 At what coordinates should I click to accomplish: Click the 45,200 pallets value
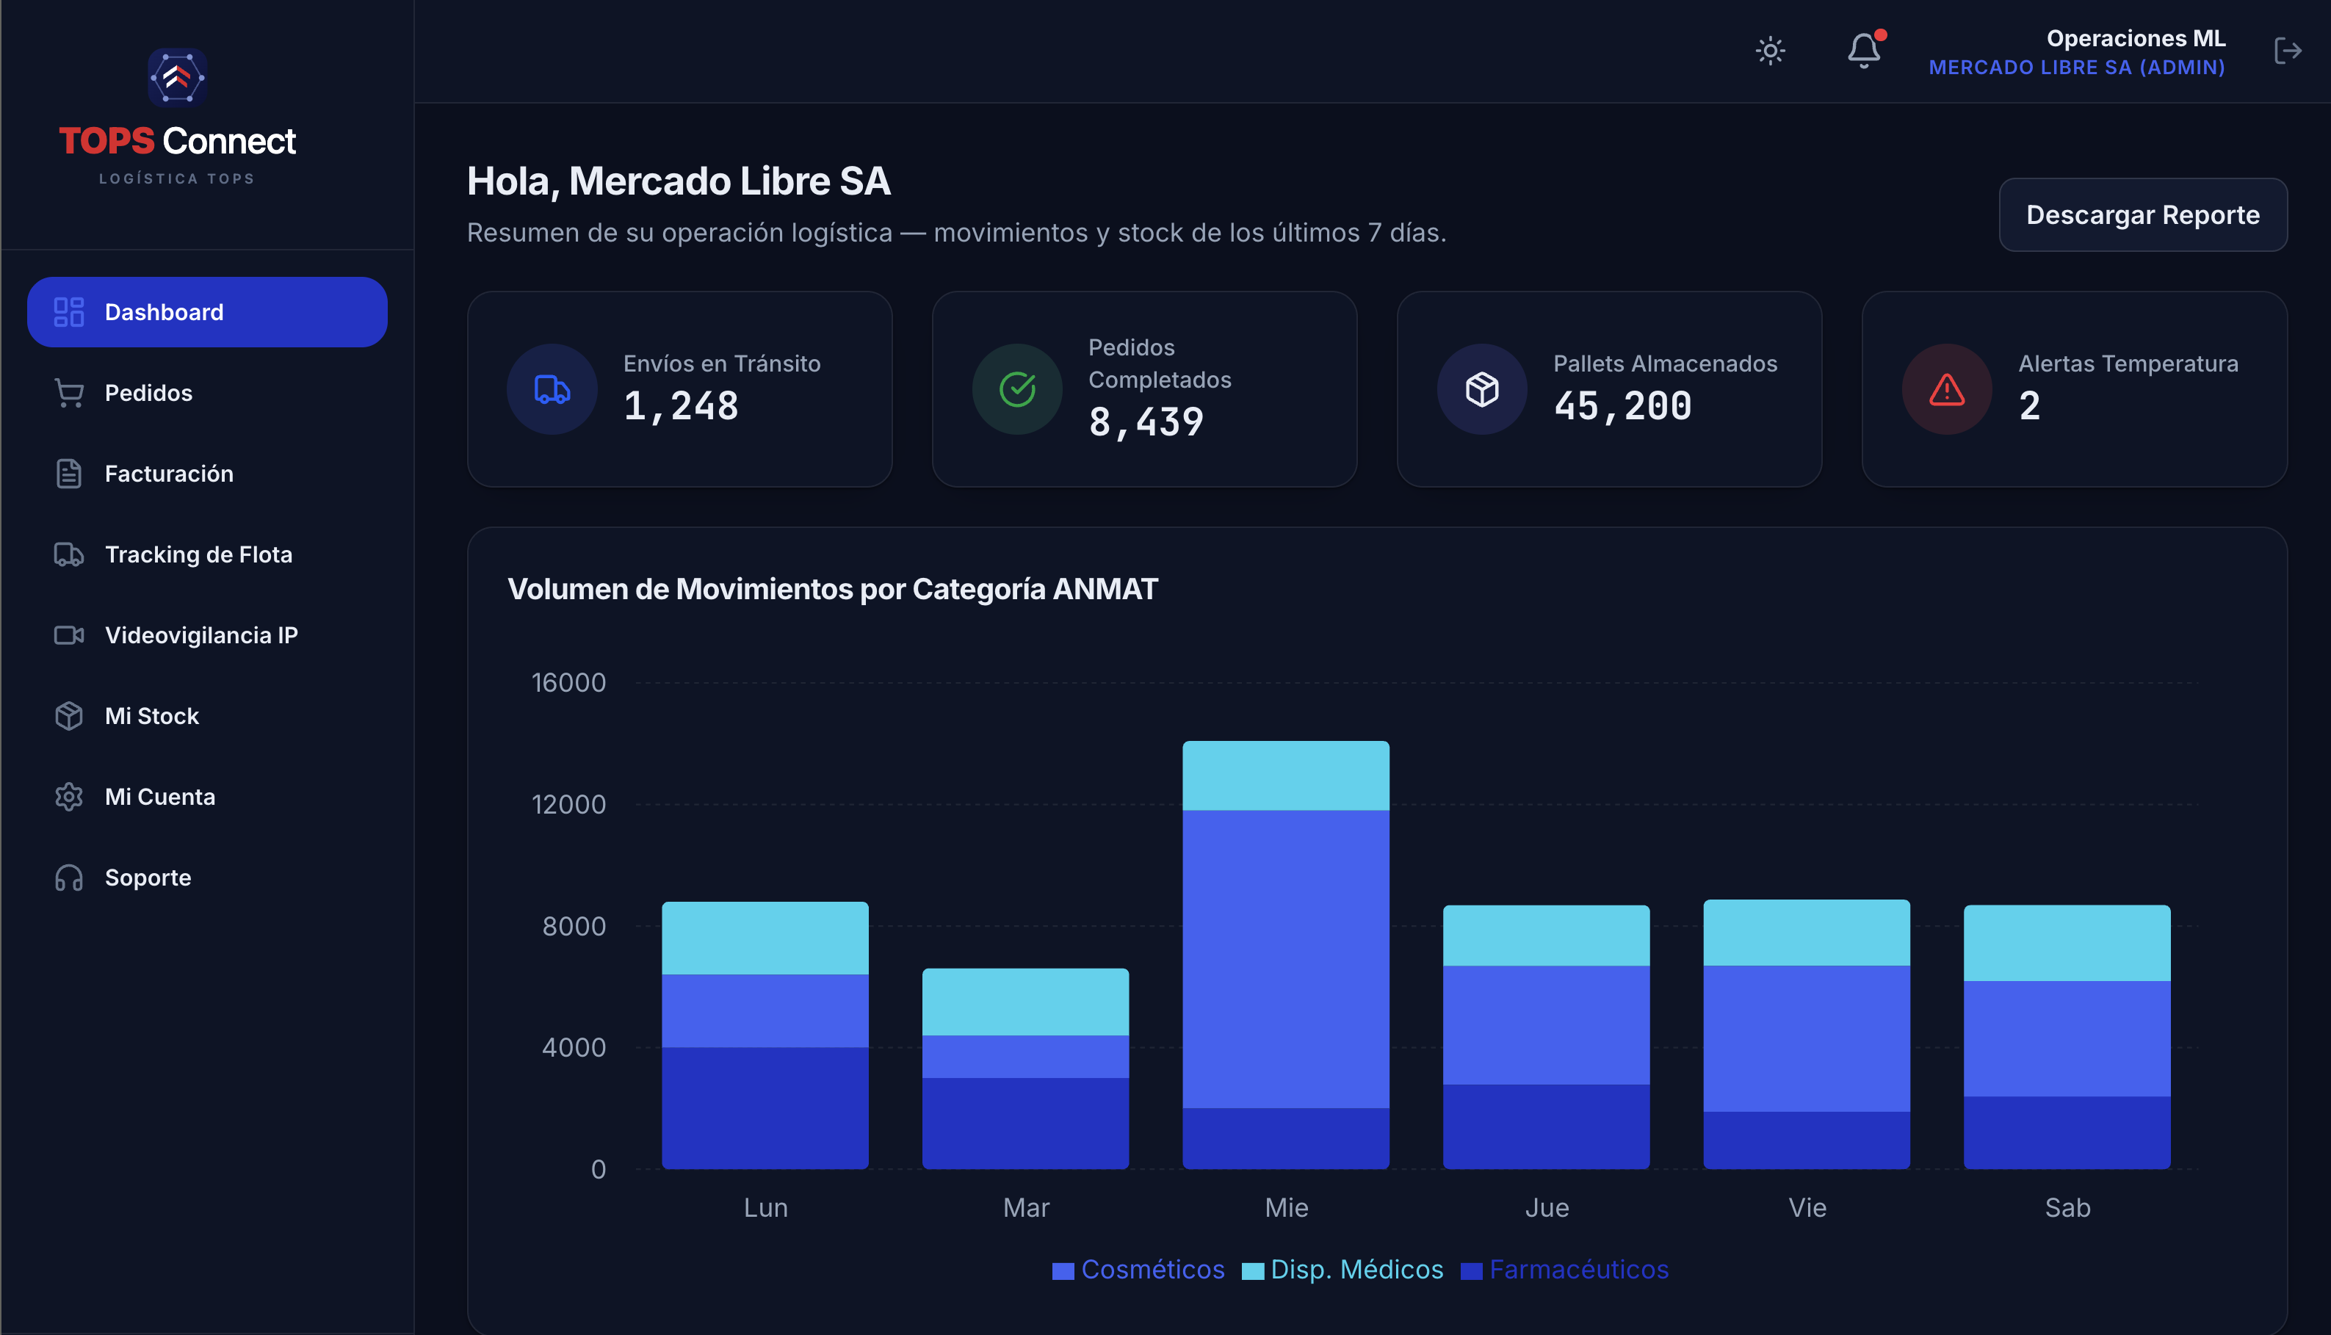click(1622, 406)
